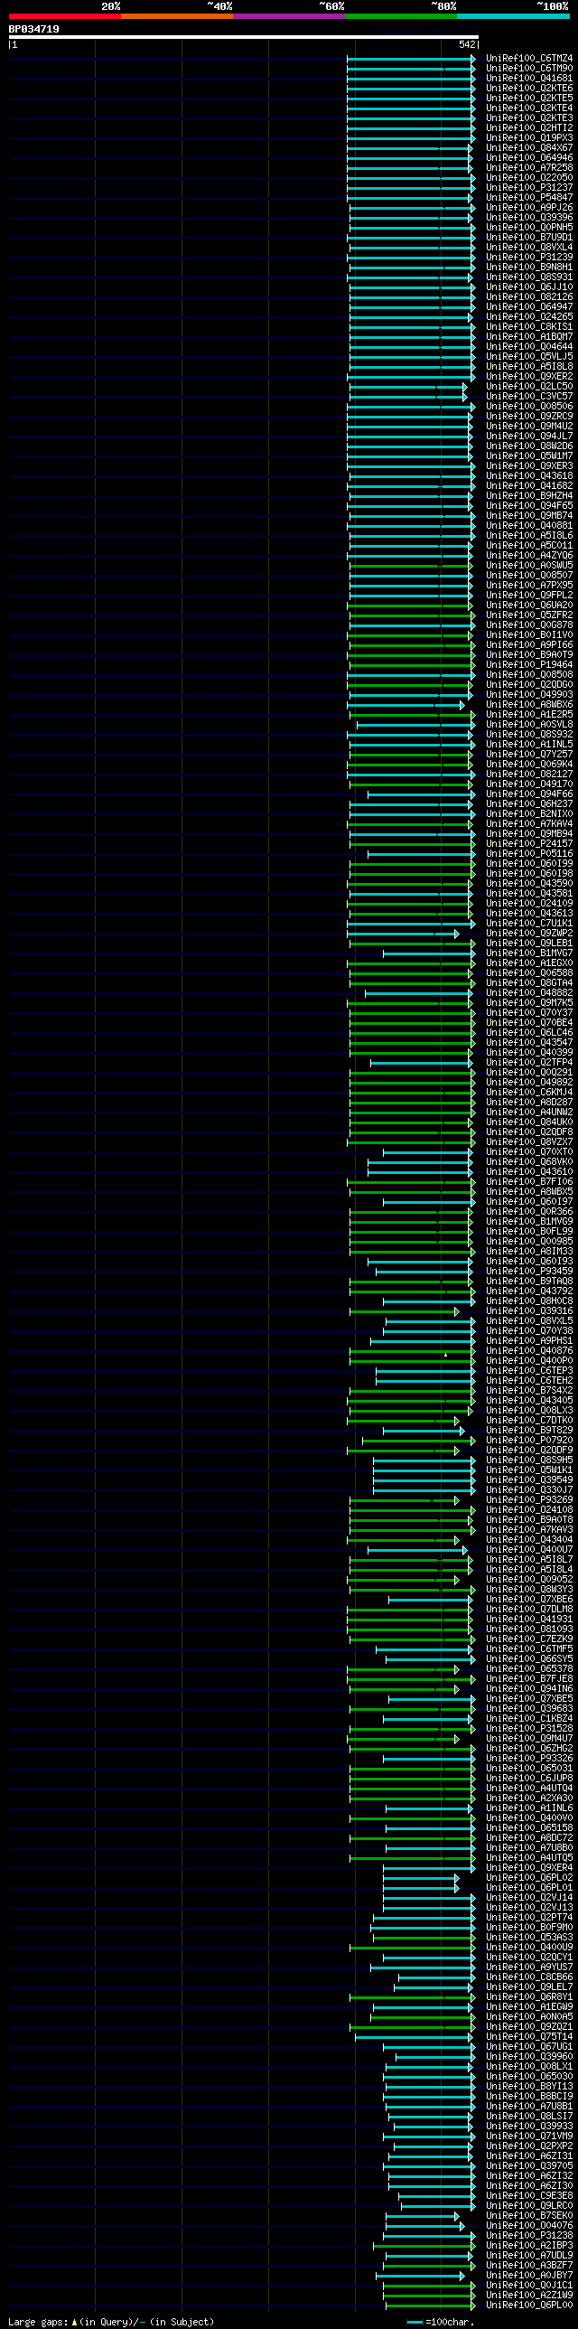Image resolution: width=578 pixels, height=2329 pixels.
Task: Choose hit UniRef100_O48882
Action: point(529,993)
